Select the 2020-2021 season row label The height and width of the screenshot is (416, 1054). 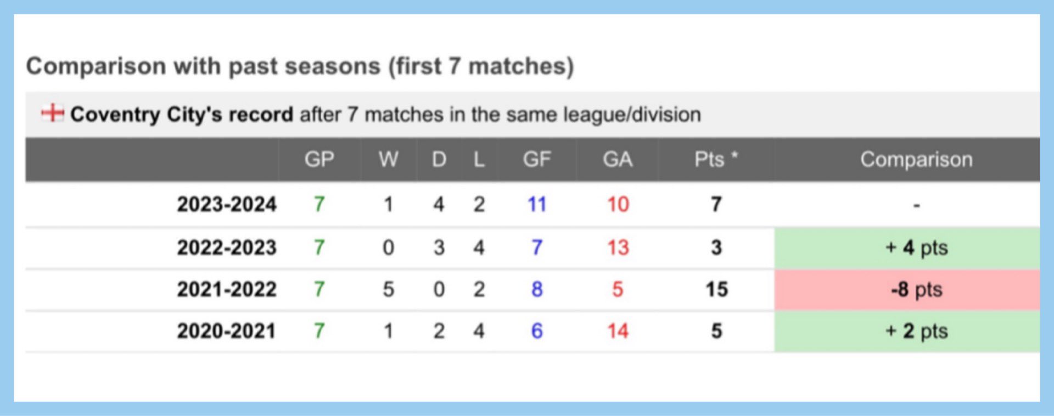[x=226, y=331]
